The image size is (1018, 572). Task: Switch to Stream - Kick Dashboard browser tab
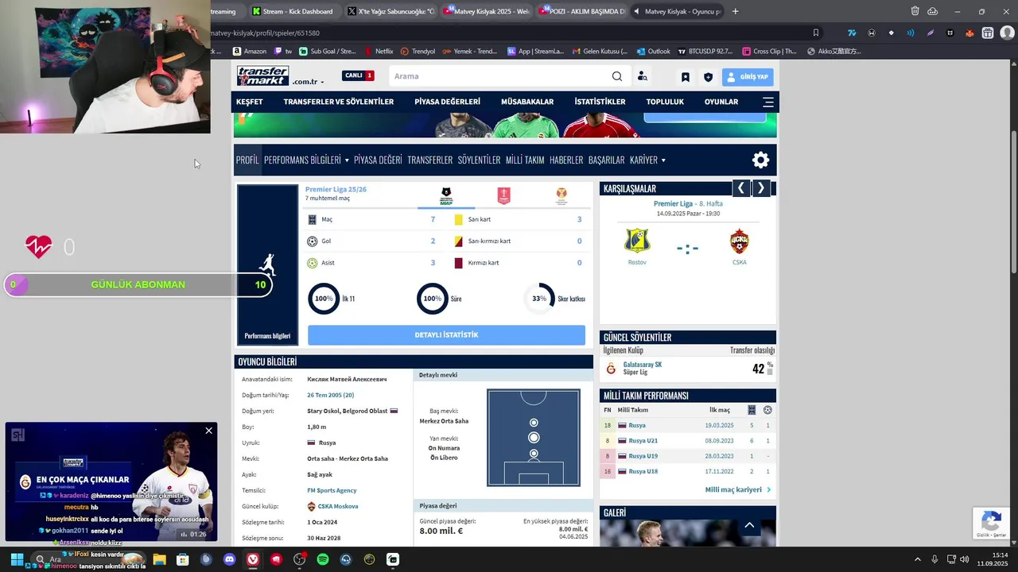coord(292,11)
